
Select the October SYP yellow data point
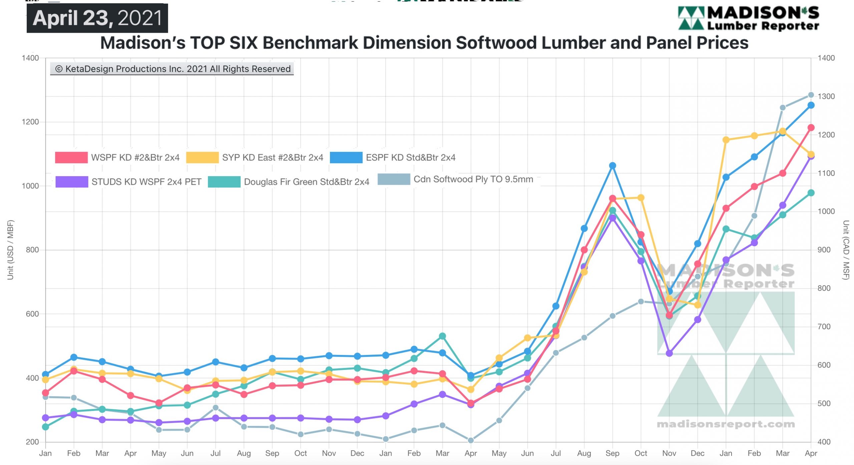pyautogui.click(x=641, y=198)
